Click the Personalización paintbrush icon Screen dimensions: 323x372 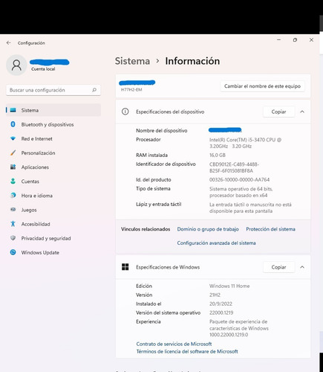pos(13,153)
